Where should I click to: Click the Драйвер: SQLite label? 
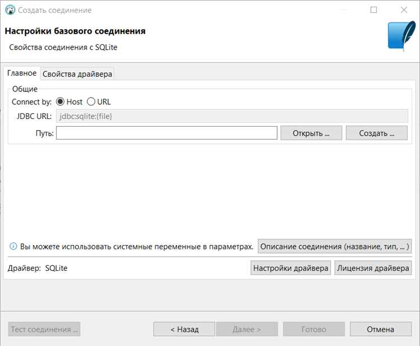coord(38,268)
